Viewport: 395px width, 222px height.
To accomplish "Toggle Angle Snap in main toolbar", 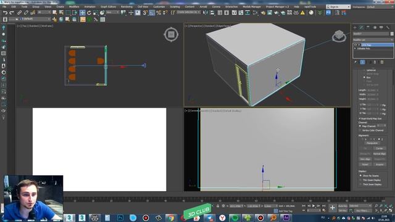I will coord(152,12).
